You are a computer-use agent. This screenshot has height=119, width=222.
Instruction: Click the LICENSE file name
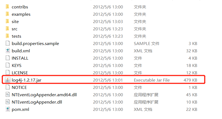coord(20,73)
